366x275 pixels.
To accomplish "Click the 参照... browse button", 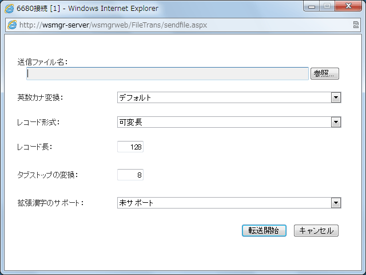I will point(325,74).
